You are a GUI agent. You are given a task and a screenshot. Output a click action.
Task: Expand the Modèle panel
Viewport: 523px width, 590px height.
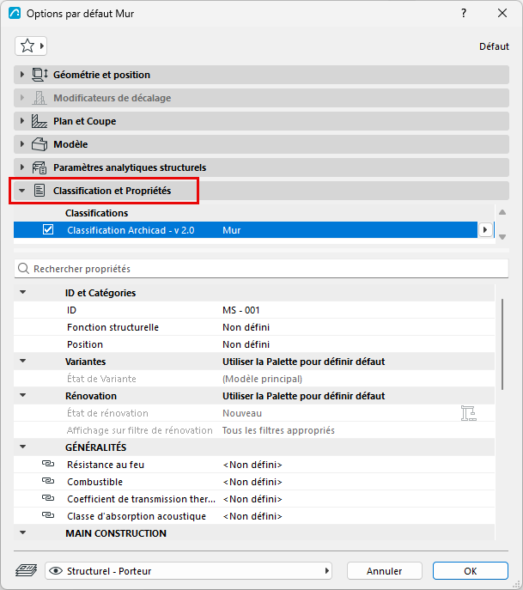[22, 144]
